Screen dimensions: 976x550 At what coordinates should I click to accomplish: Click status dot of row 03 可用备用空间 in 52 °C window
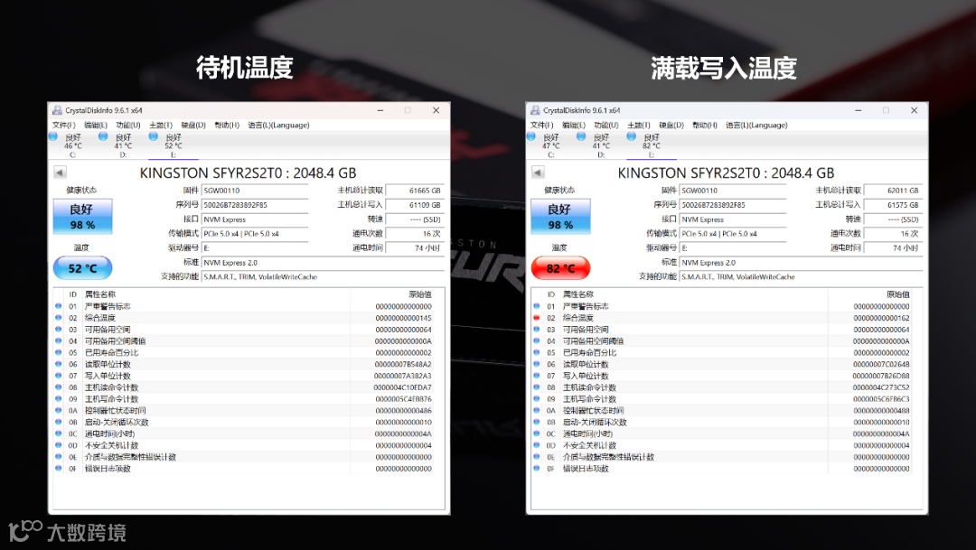point(59,329)
